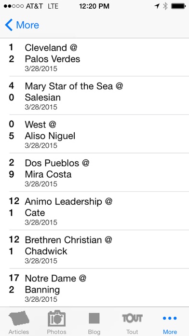
Task: Open the West @ Aliso Niguel score
Action: (x=94, y=134)
